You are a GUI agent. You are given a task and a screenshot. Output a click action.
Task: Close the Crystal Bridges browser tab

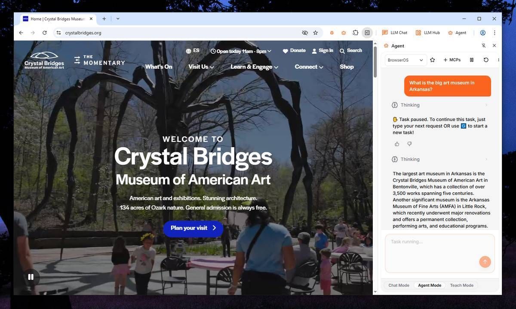click(91, 19)
